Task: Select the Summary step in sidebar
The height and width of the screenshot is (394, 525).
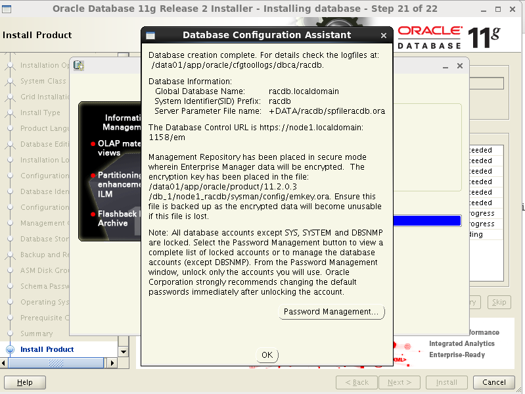Action: point(37,333)
